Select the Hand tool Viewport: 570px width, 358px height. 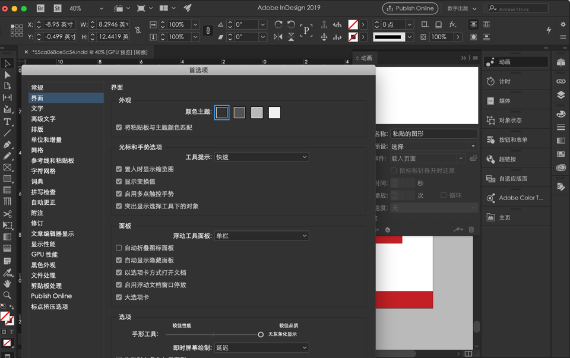coord(7,284)
